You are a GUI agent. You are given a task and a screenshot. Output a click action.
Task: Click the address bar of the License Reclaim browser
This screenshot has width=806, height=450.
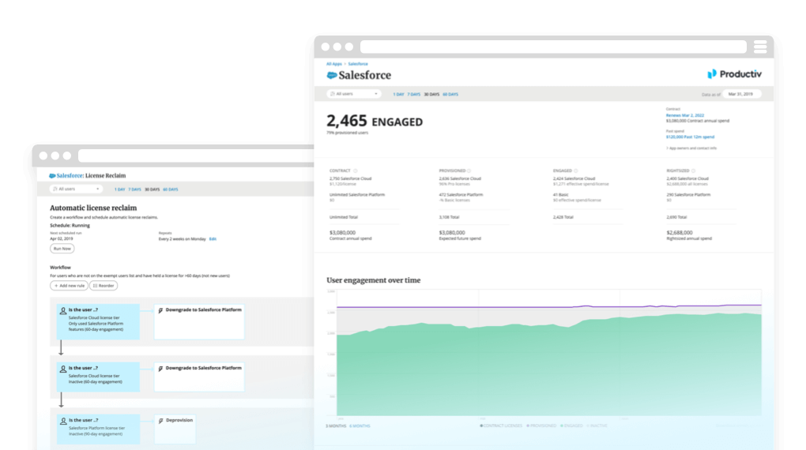pyautogui.click(x=198, y=156)
